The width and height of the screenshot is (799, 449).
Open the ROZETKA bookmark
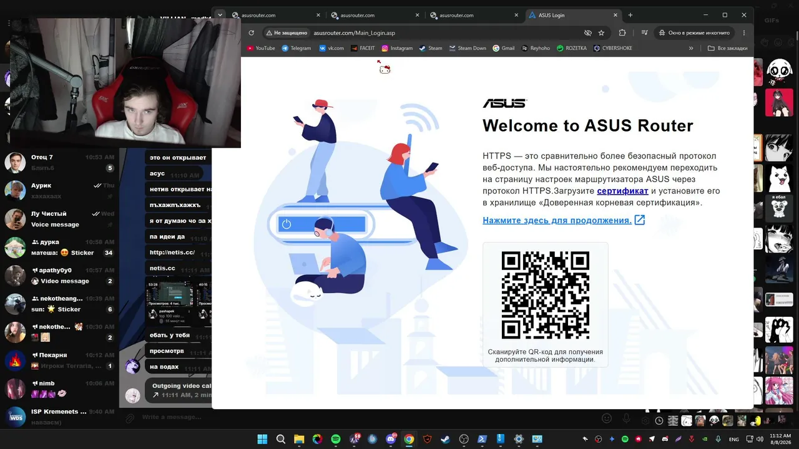point(572,48)
